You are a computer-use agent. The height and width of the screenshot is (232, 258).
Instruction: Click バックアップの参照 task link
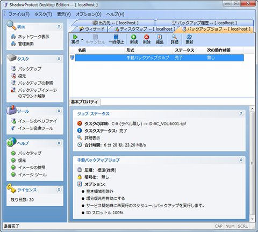coord(35,83)
